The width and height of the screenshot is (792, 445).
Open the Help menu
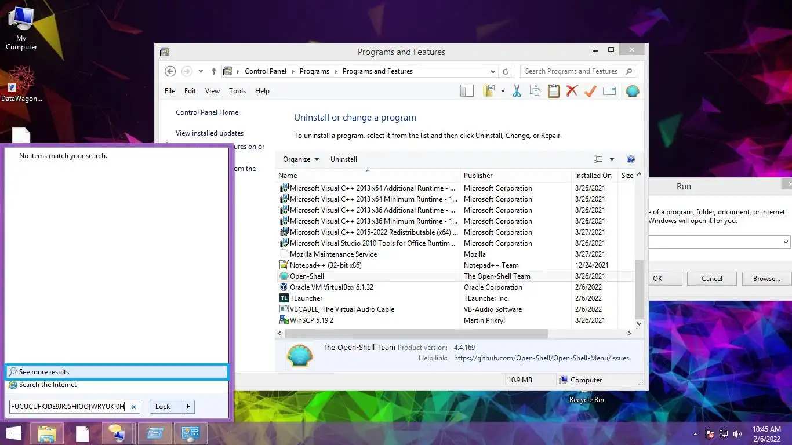[262, 91]
